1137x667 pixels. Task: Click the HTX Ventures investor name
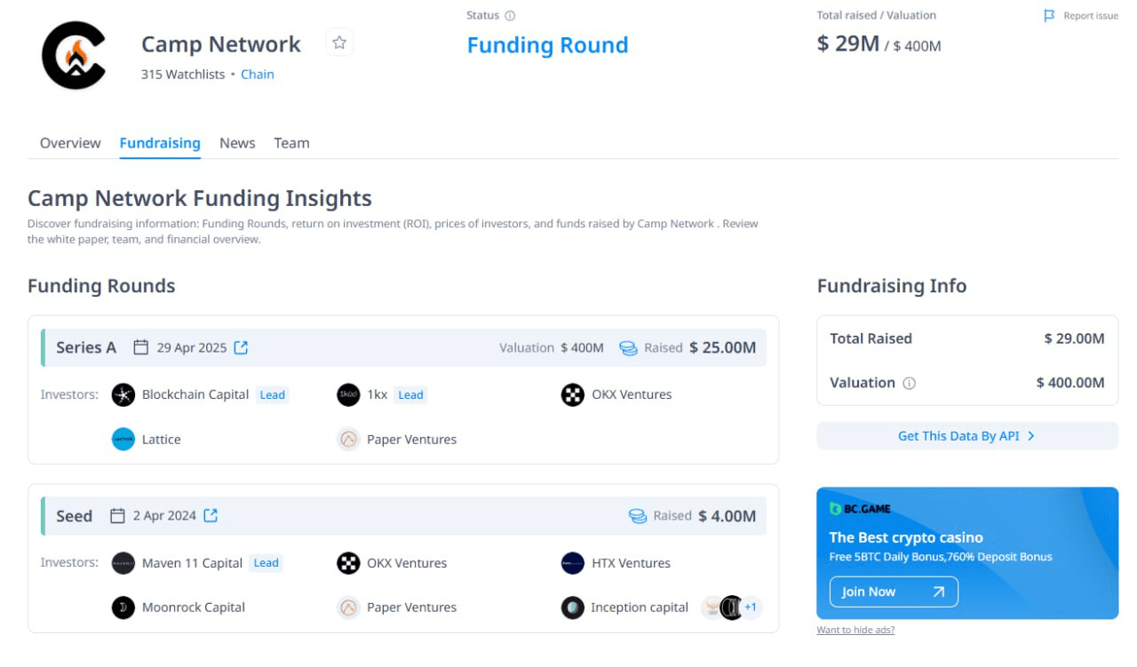pyautogui.click(x=632, y=563)
